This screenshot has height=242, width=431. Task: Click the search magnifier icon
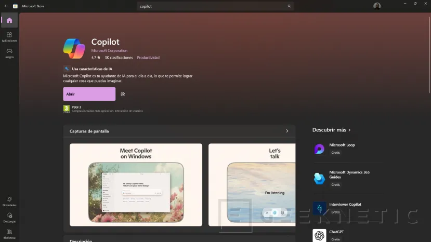[x=289, y=6]
